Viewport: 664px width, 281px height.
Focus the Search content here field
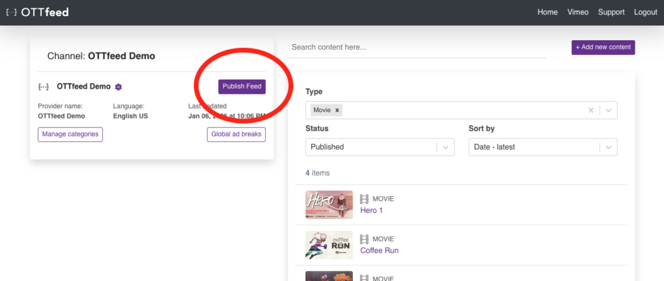coord(417,47)
